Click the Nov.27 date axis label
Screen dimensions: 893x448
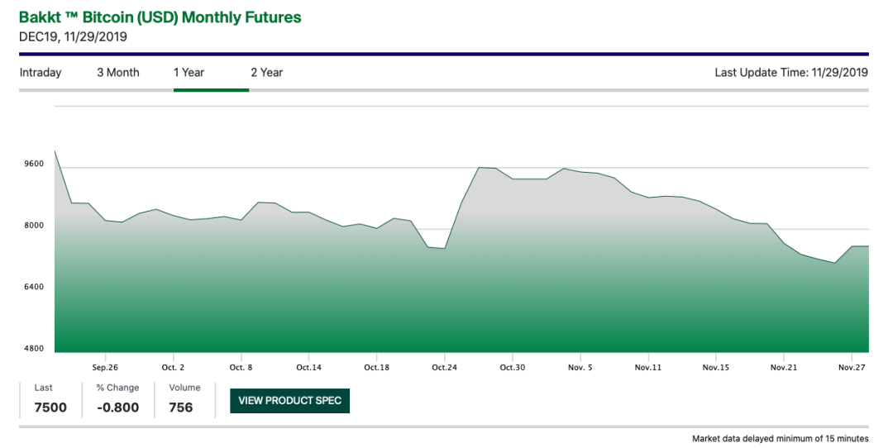pyautogui.click(x=852, y=368)
